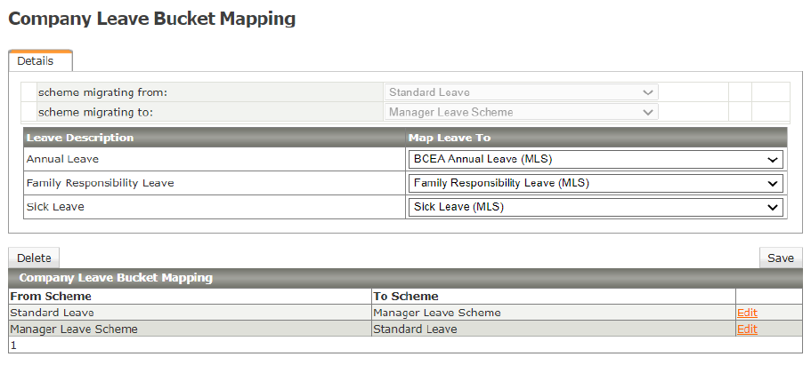Expand the Sick Leave mapping dropdown
Viewport: 811px width, 365px height.
pyautogui.click(x=596, y=207)
